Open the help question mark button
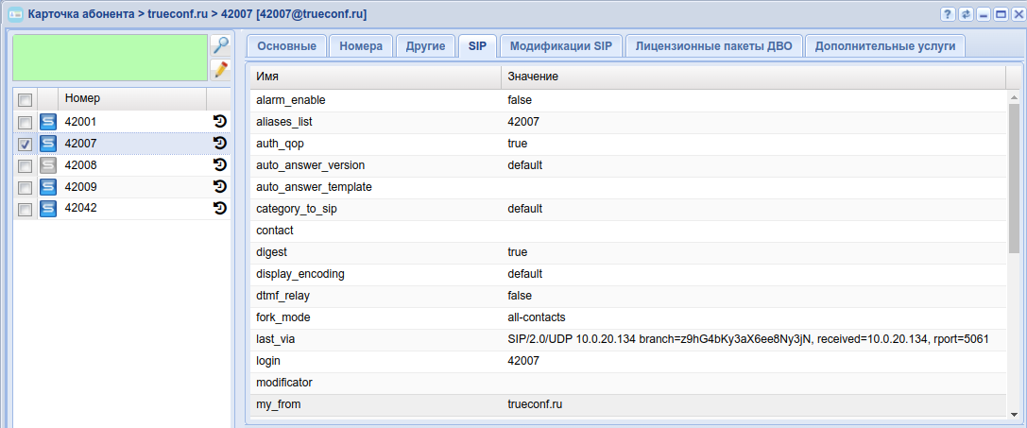The image size is (1027, 428). (x=947, y=14)
